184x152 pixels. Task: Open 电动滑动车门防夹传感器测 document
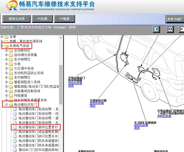39,145
